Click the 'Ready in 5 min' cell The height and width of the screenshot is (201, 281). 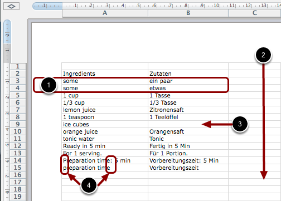point(105,146)
